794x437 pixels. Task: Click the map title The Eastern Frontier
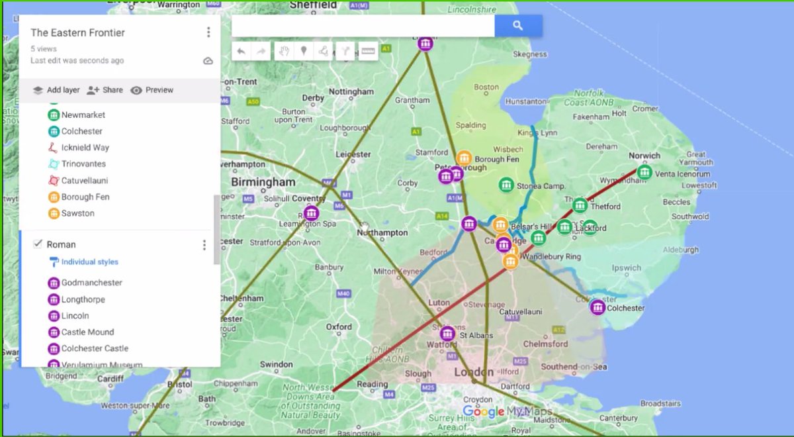coord(77,32)
